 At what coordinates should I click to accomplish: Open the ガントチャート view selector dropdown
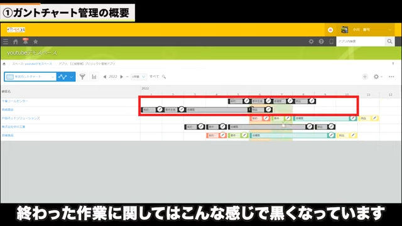[x=30, y=77]
